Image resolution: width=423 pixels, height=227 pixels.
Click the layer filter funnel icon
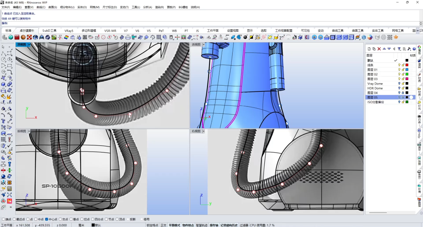coord(399,49)
